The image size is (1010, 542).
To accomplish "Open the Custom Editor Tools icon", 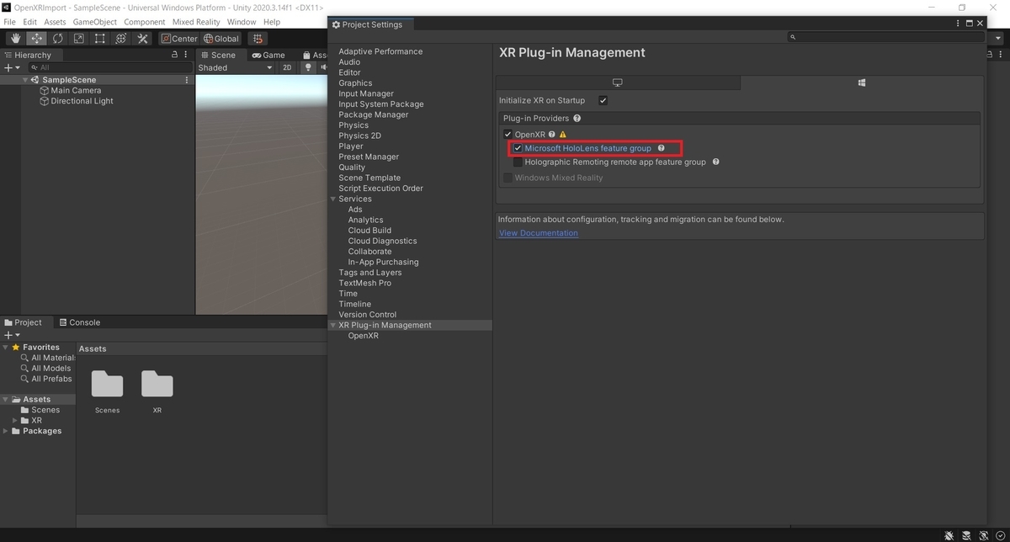I will tap(141, 38).
